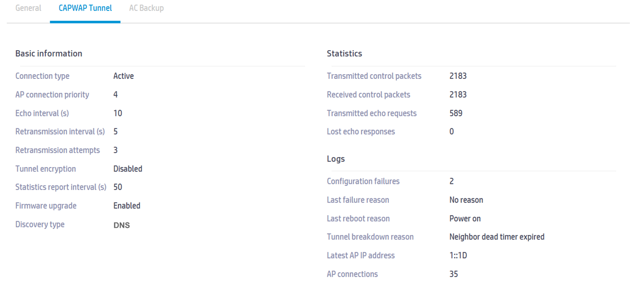Select the Discovery type DNS value
The image size is (634, 282).
click(121, 225)
